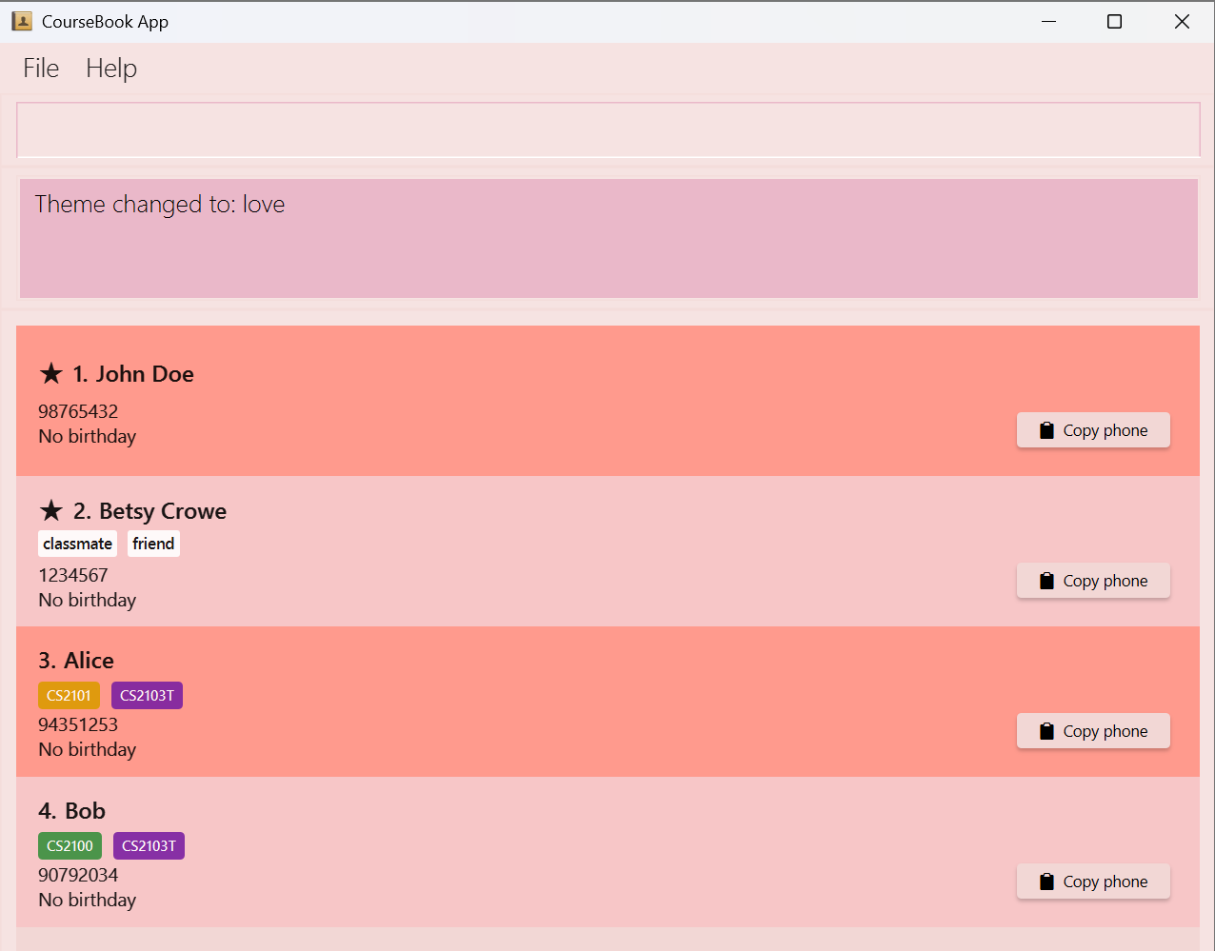The height and width of the screenshot is (951, 1215).
Task: Click the clipboard icon on Alice's Copy phone button
Action: (1046, 730)
